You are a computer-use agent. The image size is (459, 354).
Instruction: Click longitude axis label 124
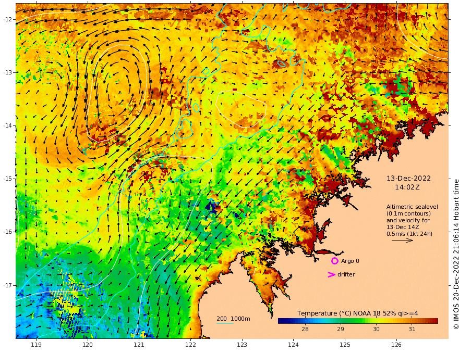pos(293,345)
